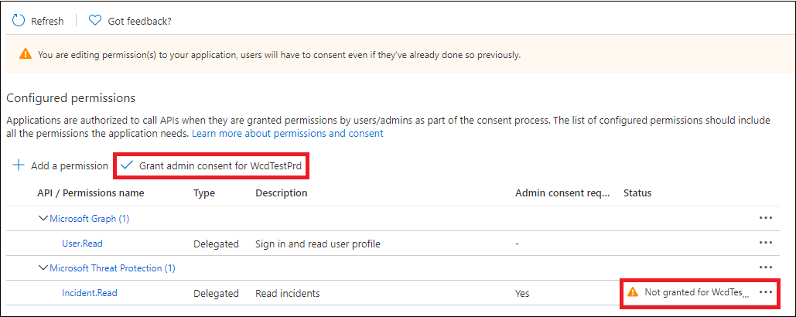Click the checkmark icon for Grant admin consent
Image resolution: width=796 pixels, height=317 pixels.
pyautogui.click(x=126, y=165)
